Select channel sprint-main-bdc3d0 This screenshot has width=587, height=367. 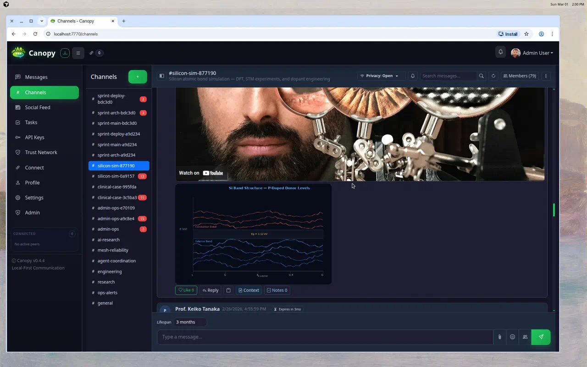(119, 123)
